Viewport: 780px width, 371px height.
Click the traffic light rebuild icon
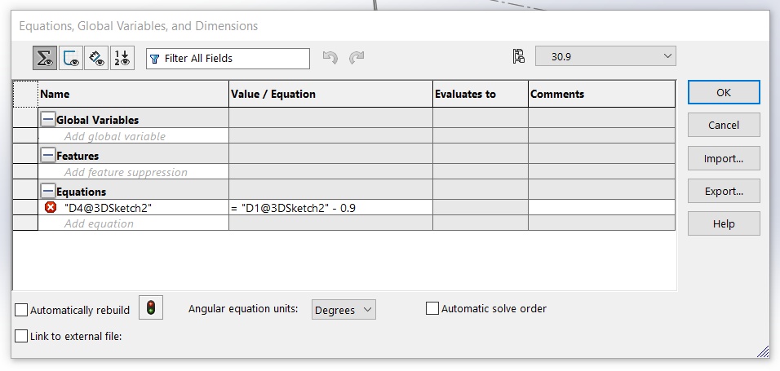[x=151, y=307]
